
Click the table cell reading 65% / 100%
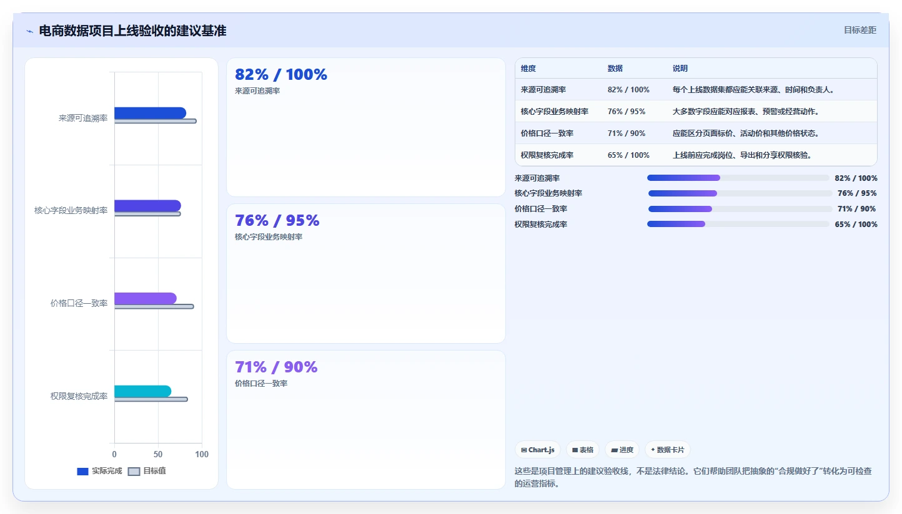coord(628,155)
